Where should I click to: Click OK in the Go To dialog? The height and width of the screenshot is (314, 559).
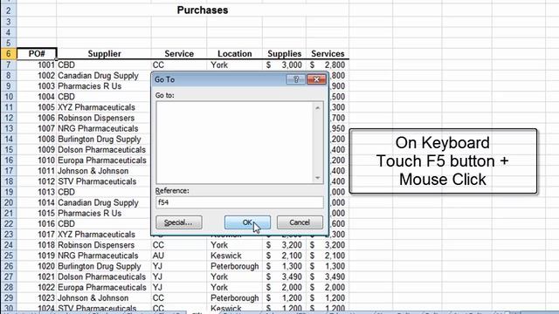[247, 222]
